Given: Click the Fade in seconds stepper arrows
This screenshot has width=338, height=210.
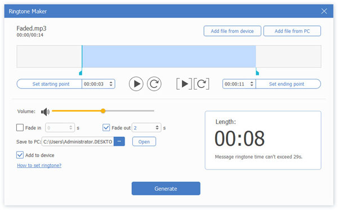Looking at the screenshot, I should 71,127.
